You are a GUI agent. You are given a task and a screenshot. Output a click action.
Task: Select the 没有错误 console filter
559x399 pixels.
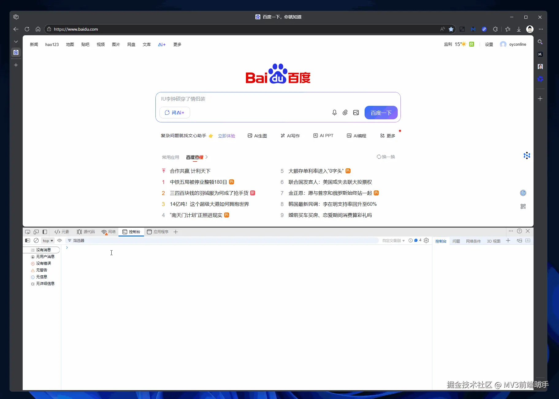point(41,263)
